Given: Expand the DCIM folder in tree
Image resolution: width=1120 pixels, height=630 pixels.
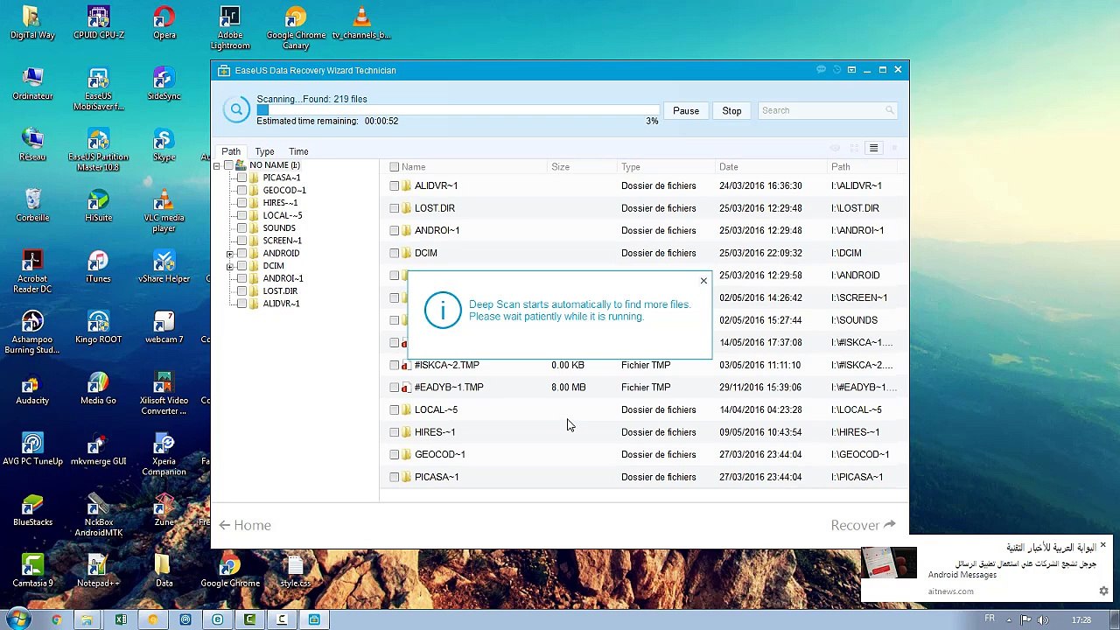Looking at the screenshot, I should (x=229, y=266).
